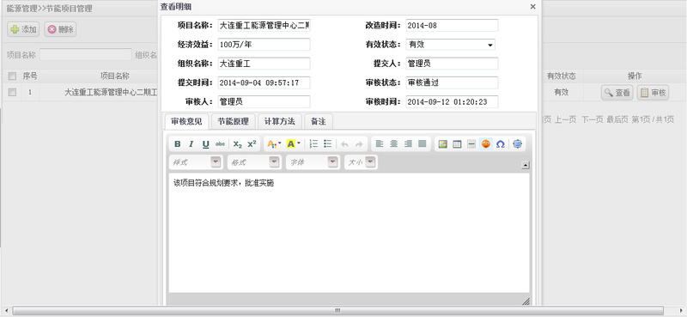This screenshot has width=687, height=317.
Task: Maximize the editor area
Action: pos(517,143)
